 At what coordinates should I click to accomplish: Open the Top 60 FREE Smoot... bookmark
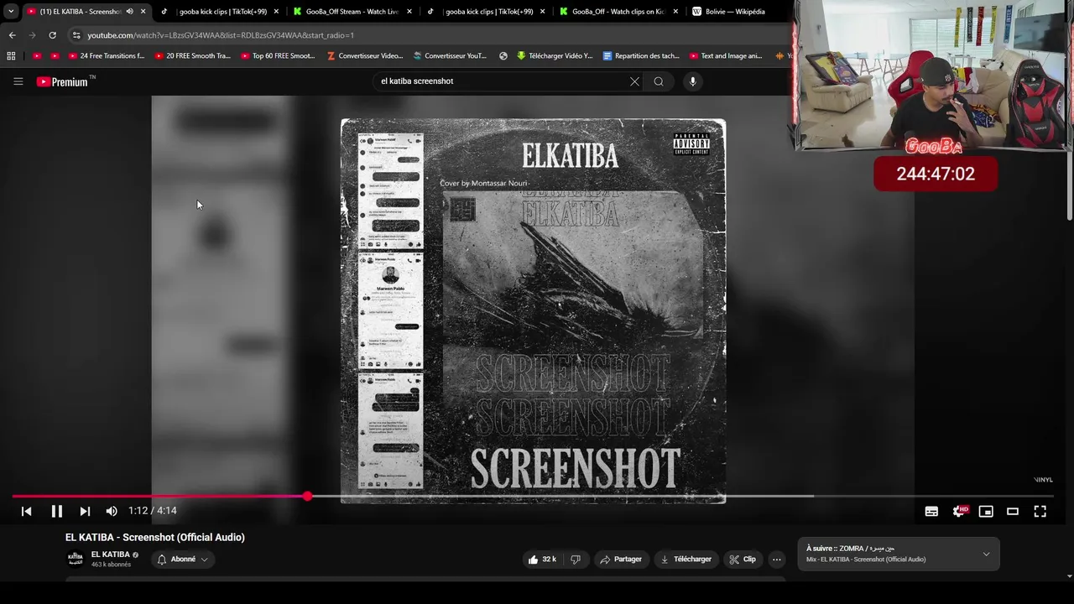278,56
